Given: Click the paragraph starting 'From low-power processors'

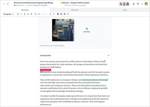Looking at the screenshot, I should pyautogui.click(x=74, y=64).
